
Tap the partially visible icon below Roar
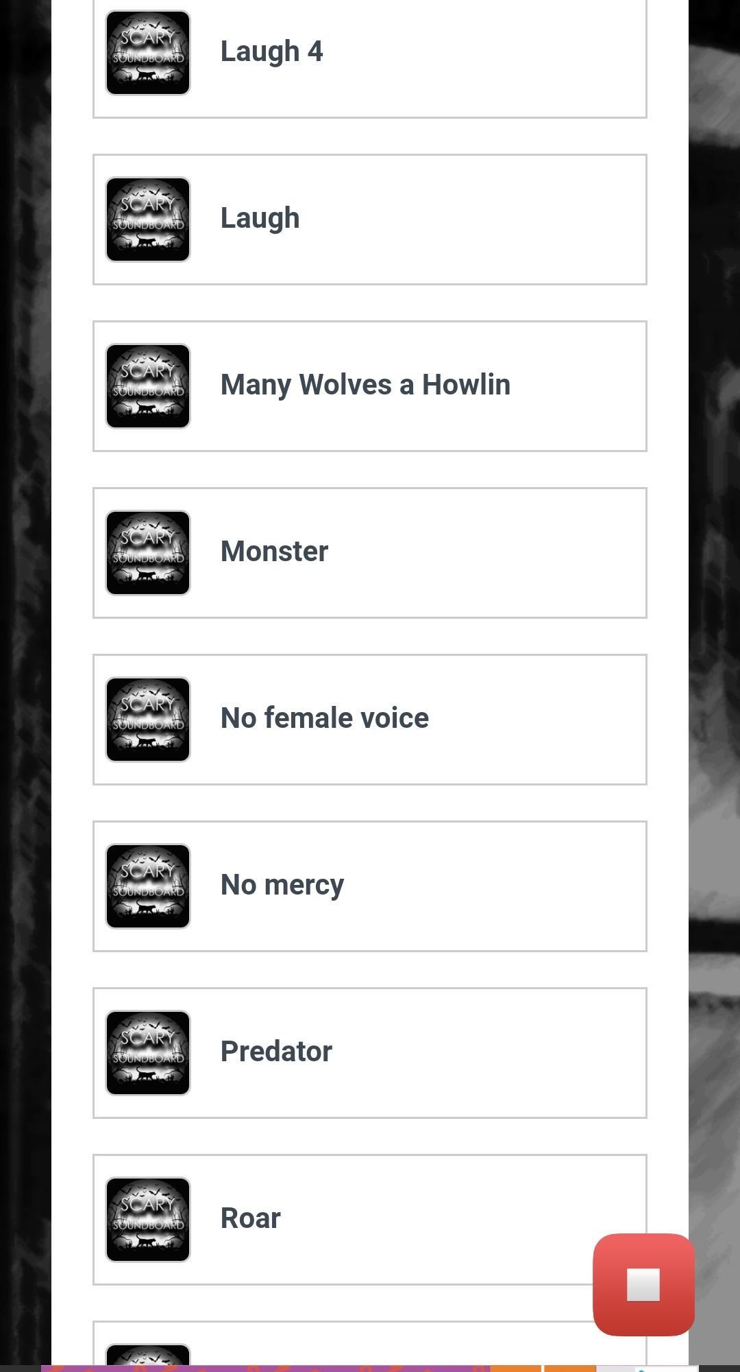pos(148,1354)
